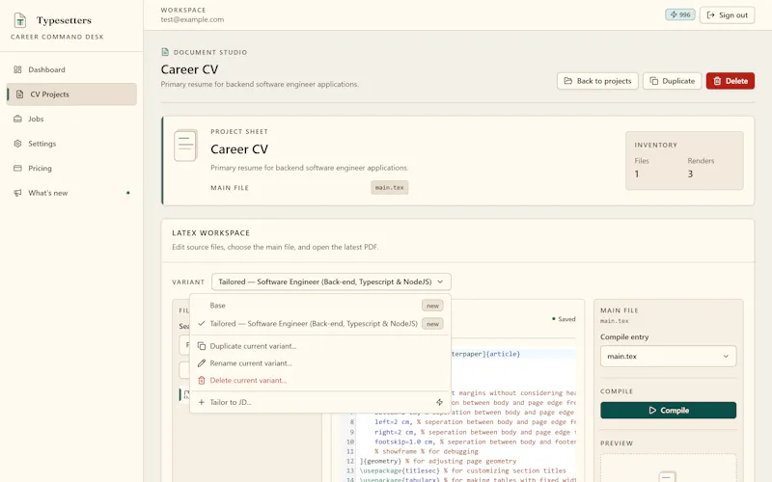Viewport: 772px width, 482px height.
Task: Click the Document Studio page icon
Action: [165, 52]
